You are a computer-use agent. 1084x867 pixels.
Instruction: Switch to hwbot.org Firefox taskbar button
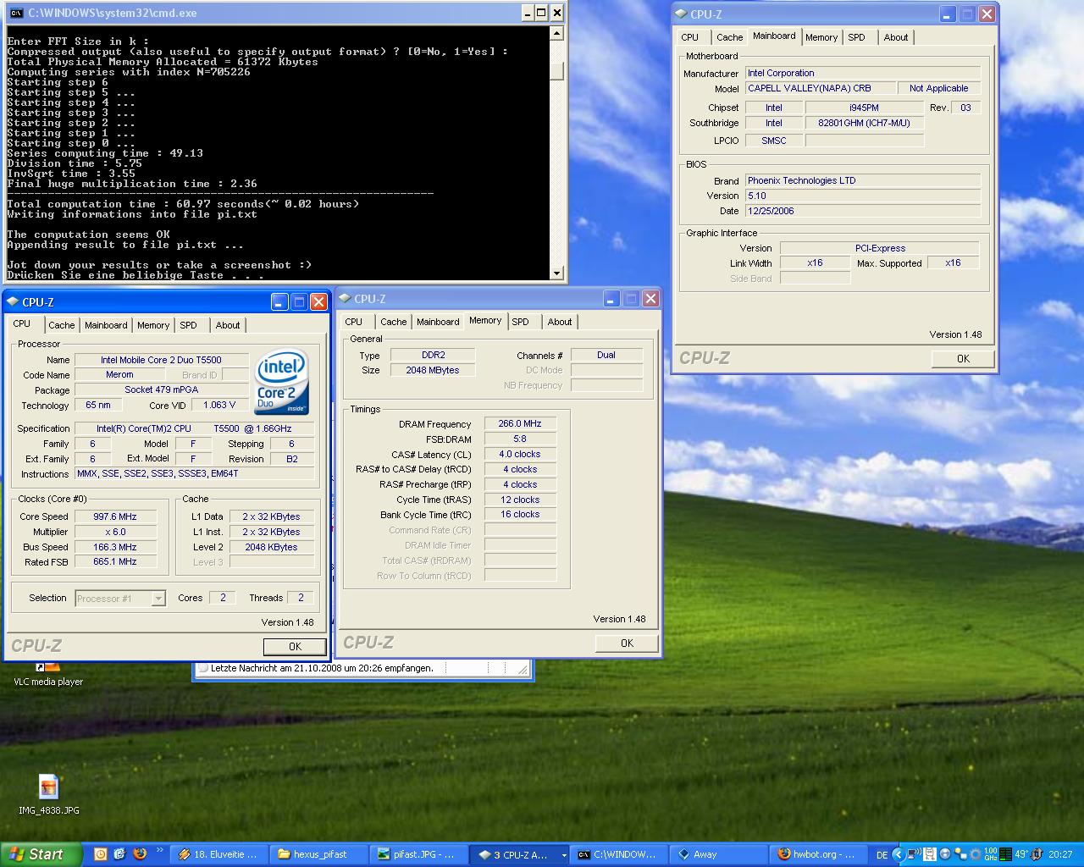819,854
